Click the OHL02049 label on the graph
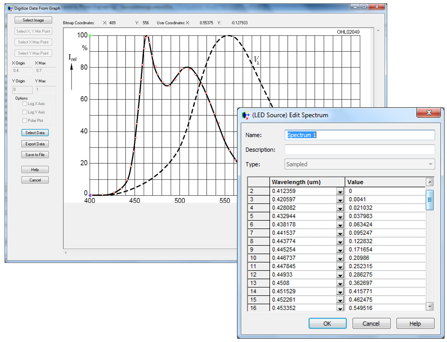447x342 pixels. click(348, 32)
